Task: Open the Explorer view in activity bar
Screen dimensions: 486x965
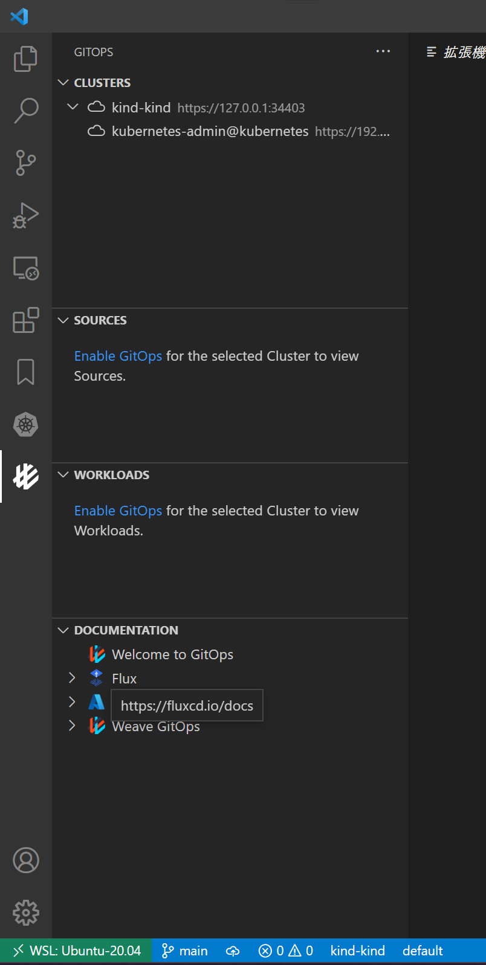Action: pyautogui.click(x=25, y=59)
